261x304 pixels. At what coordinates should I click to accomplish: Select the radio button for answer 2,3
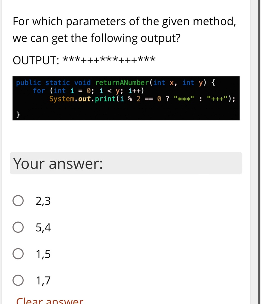[x=18, y=200]
